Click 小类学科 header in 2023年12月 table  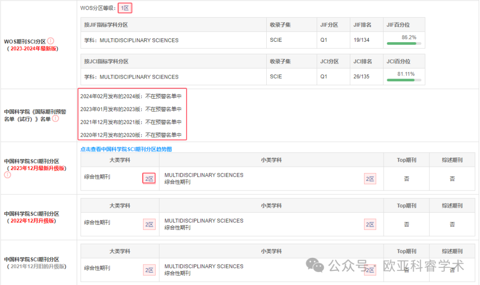click(271, 160)
